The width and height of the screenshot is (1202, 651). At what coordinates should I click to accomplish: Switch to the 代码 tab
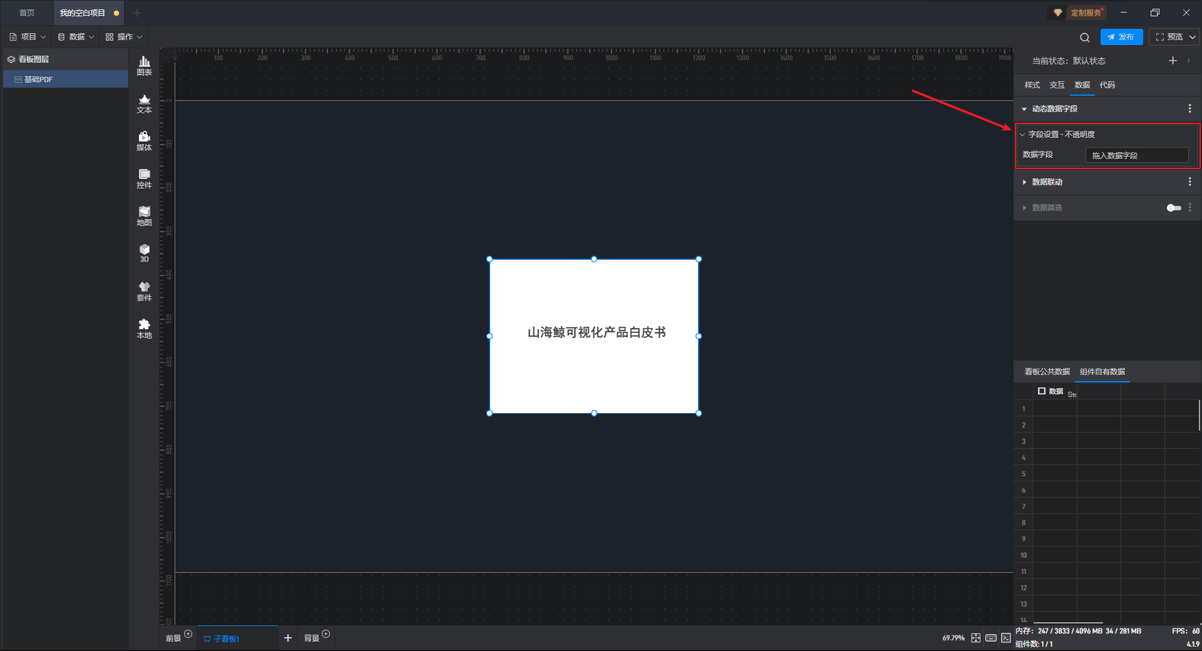(1107, 85)
